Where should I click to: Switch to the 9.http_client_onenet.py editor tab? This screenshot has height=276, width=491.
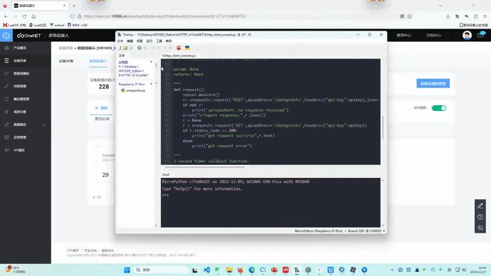tap(179, 55)
